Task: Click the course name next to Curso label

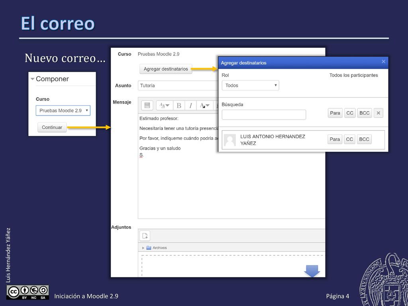Action: [x=159, y=54]
